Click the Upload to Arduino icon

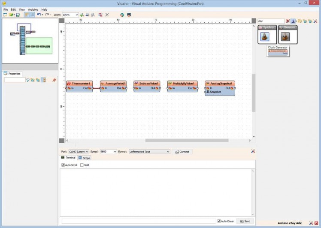coord(129,15)
